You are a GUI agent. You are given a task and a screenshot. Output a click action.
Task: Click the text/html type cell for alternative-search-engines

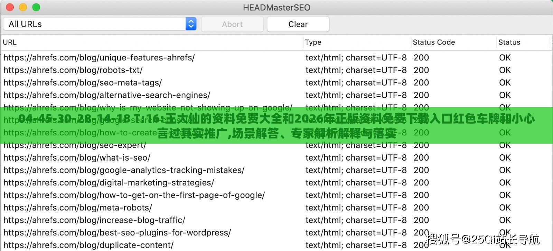[x=356, y=95]
